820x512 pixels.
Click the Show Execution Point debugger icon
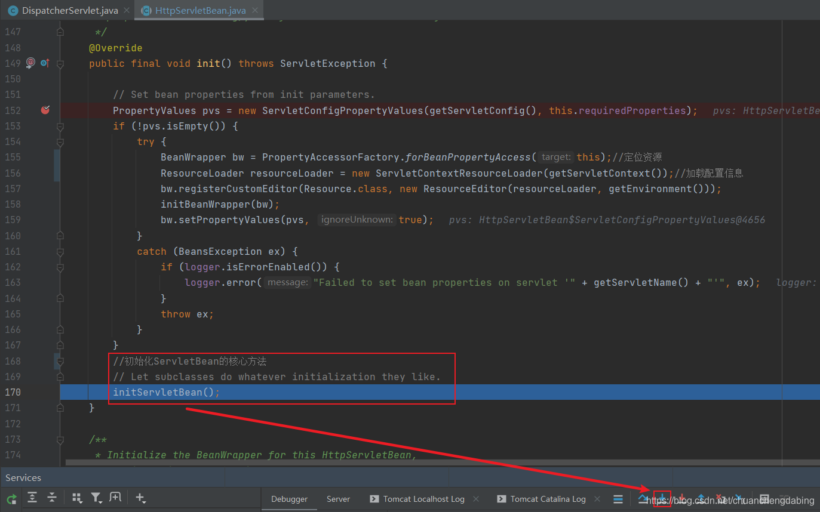tap(618, 499)
